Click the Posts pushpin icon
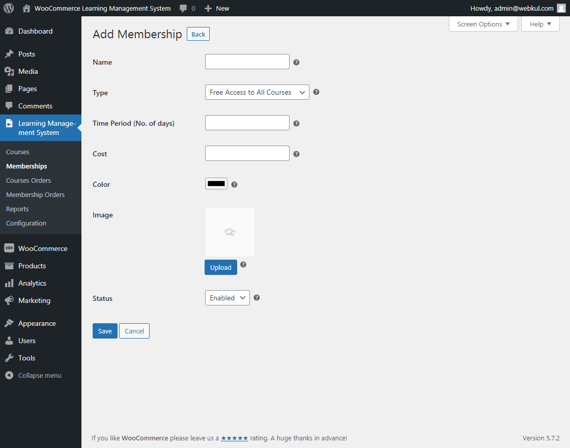 coord(9,54)
